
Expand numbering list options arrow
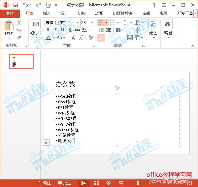(118, 23)
